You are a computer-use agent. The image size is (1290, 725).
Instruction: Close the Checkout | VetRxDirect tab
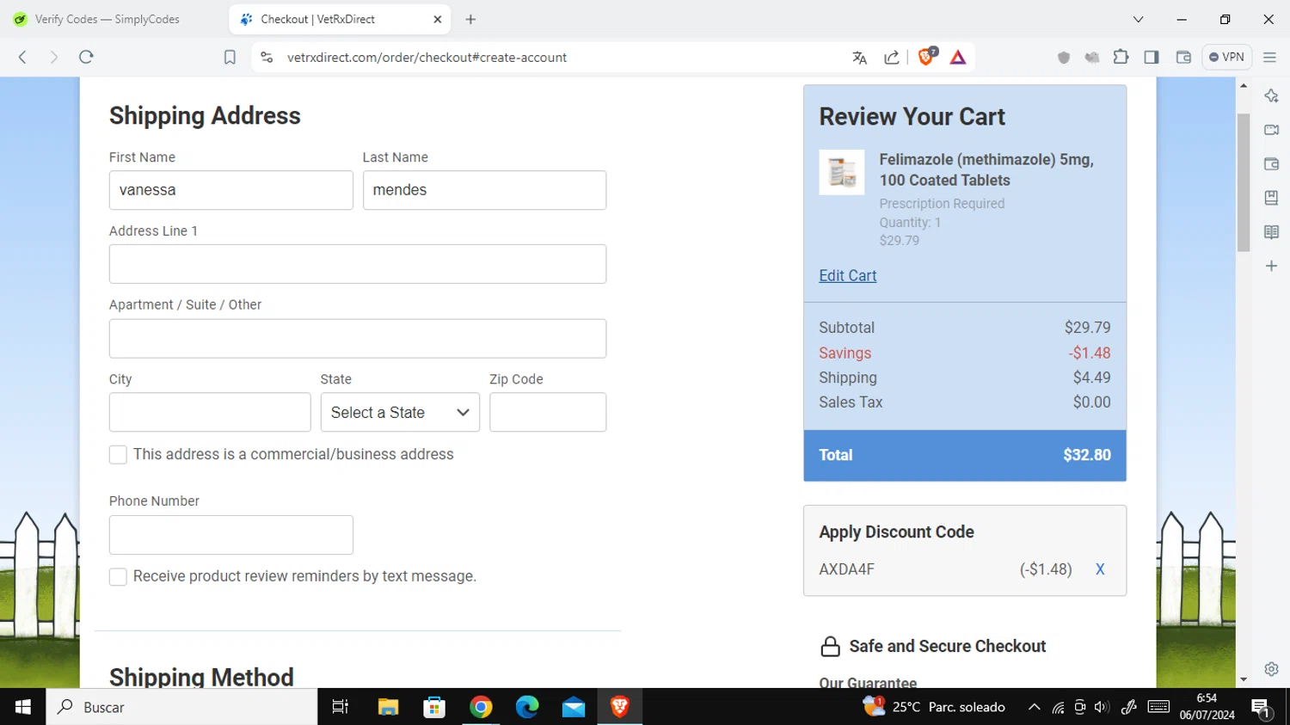pyautogui.click(x=437, y=19)
